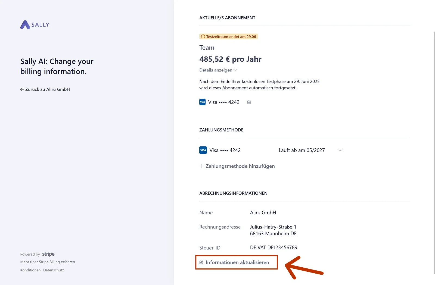Screen dimensions: 435x285
Task: Open the Konditionen link
Action: pos(30,270)
